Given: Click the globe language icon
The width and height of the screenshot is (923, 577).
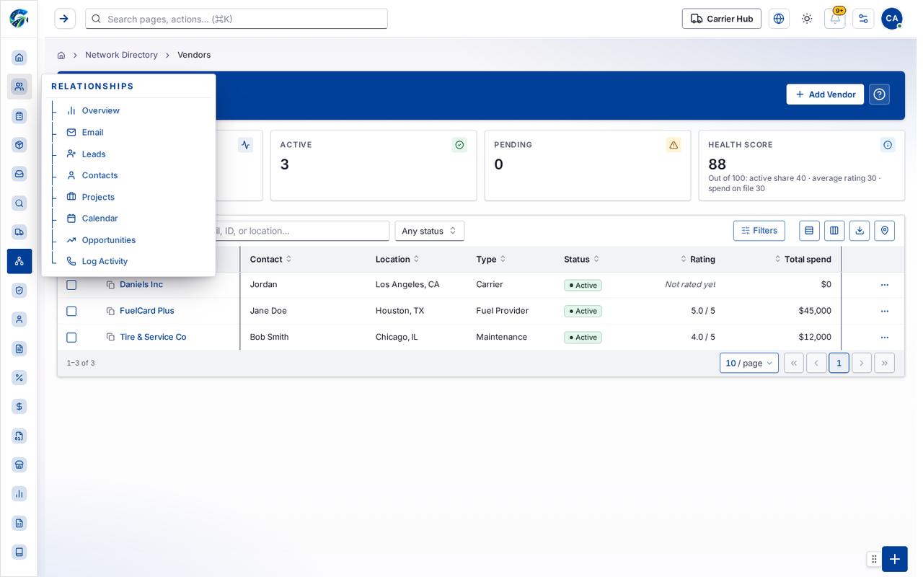Looking at the screenshot, I should (x=779, y=19).
